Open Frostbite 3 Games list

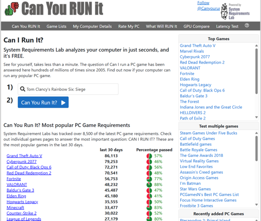(x=196, y=206)
